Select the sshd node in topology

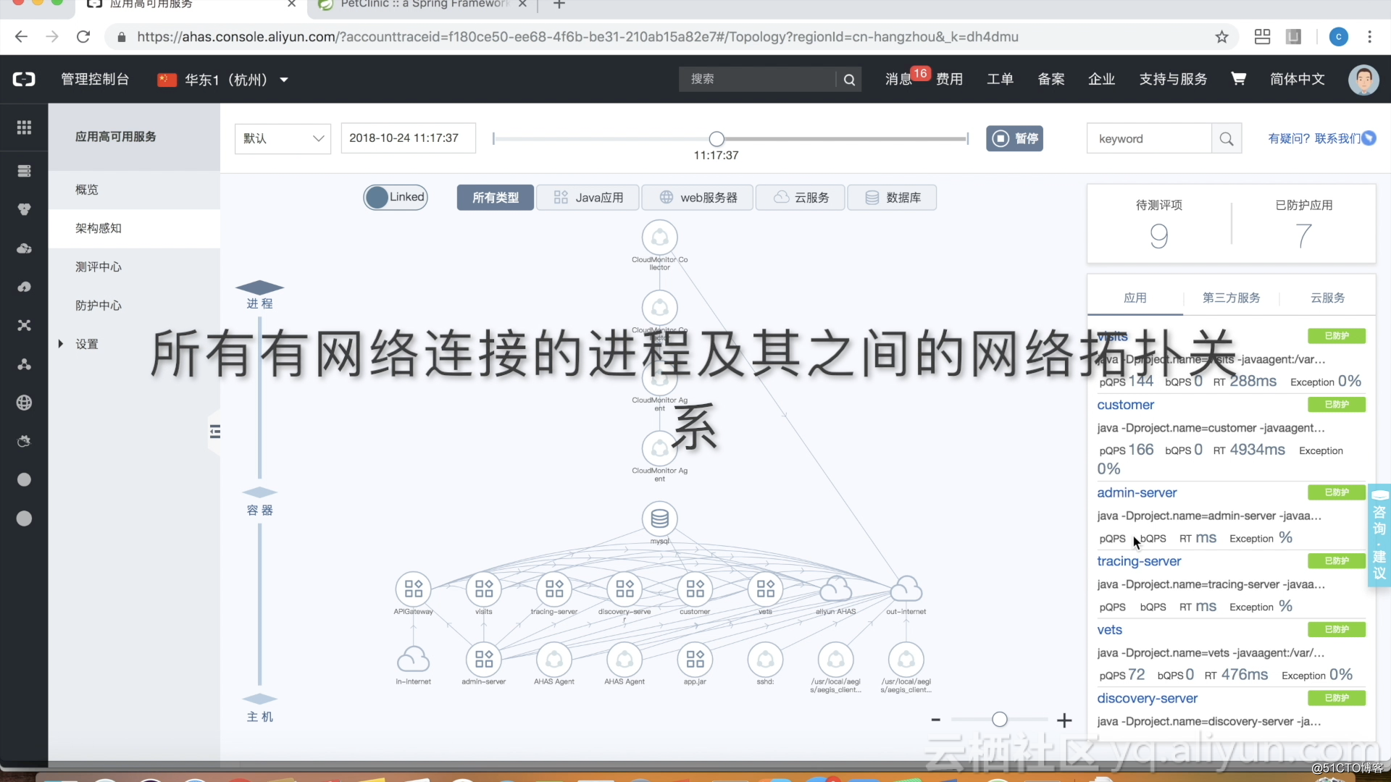point(765,660)
